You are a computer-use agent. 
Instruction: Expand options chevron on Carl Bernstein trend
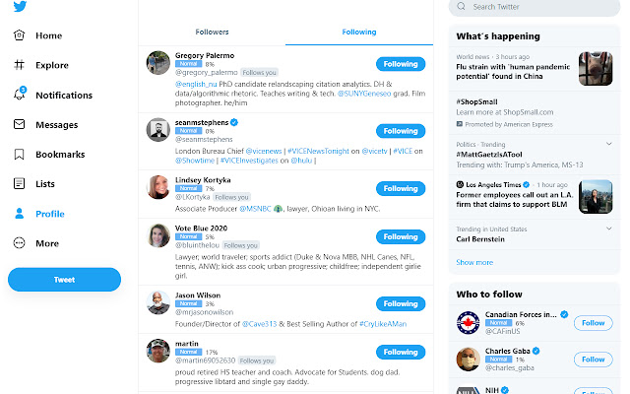coord(610,229)
